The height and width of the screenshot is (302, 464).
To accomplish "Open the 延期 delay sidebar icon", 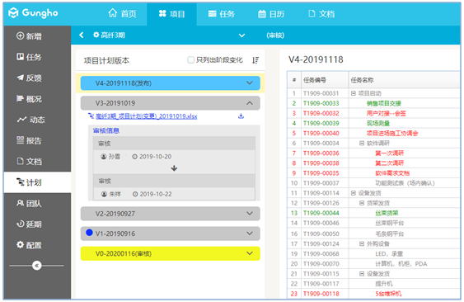I will 20,224.
